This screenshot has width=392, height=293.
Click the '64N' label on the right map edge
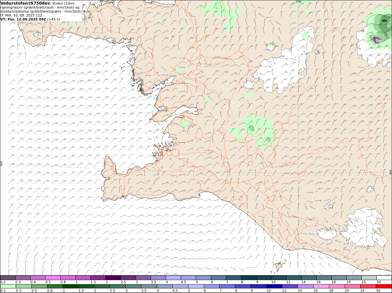point(390,172)
